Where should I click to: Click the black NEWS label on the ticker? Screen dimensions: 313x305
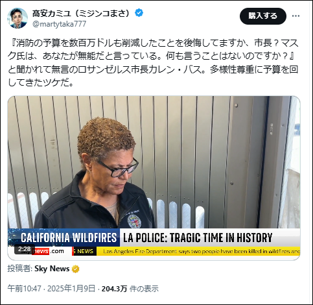(85, 251)
